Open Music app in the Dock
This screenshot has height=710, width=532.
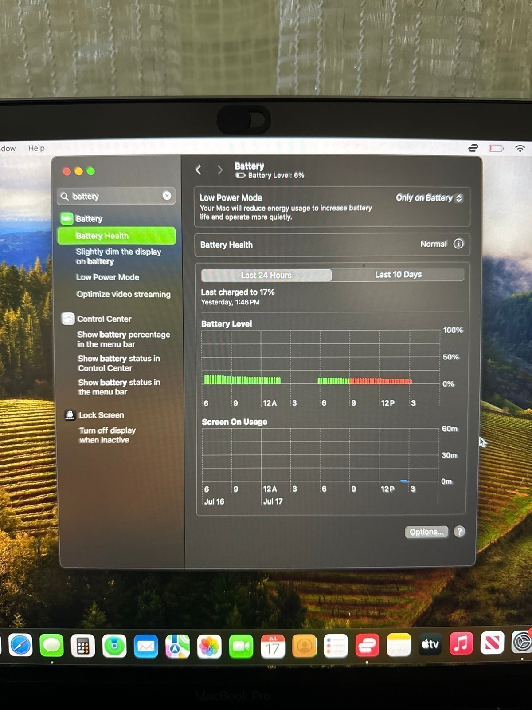[x=461, y=643]
